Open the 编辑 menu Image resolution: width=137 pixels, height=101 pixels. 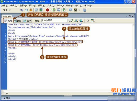14,6
